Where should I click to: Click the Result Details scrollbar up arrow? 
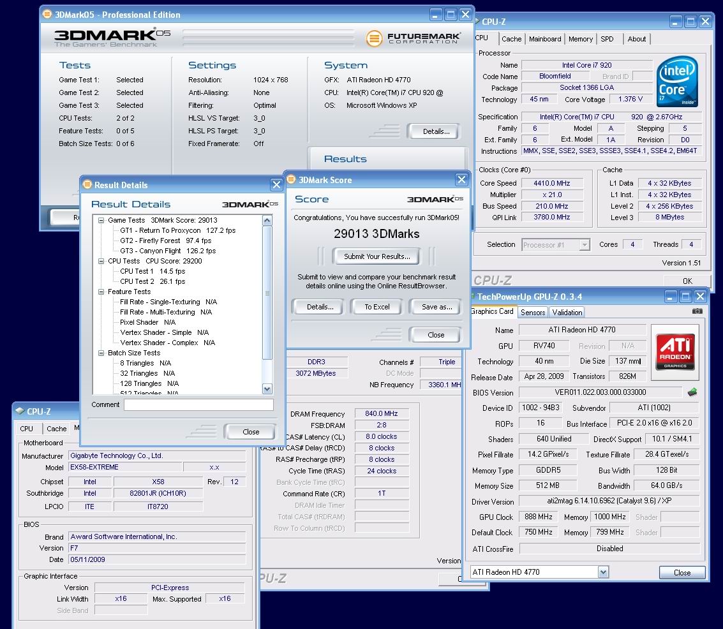point(267,220)
